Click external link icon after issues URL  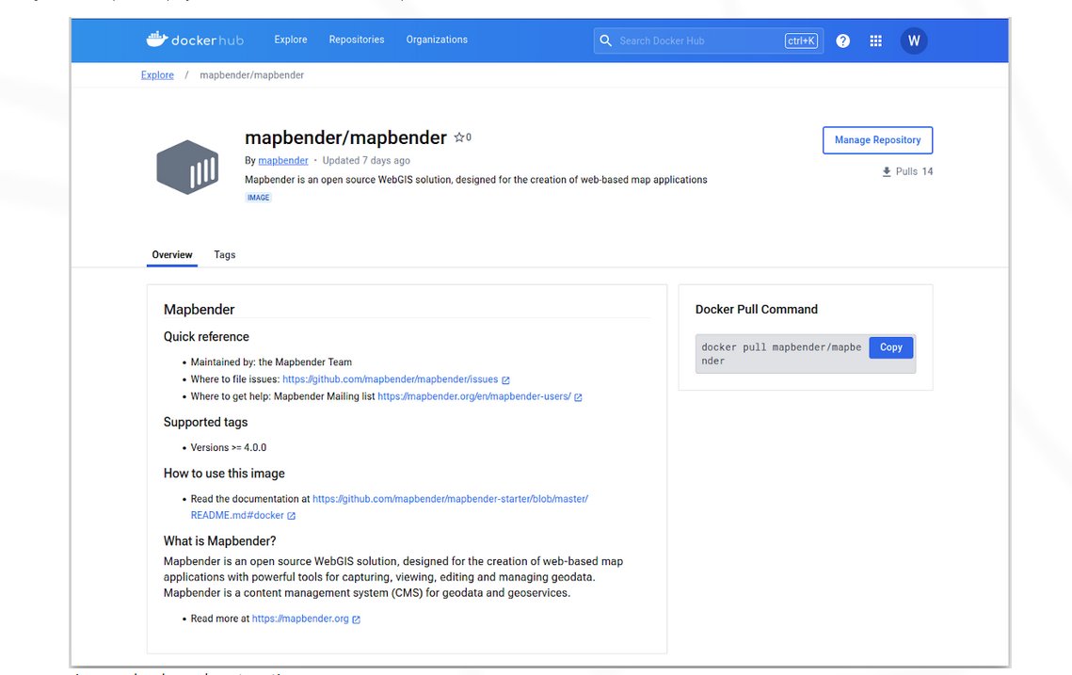[506, 380]
